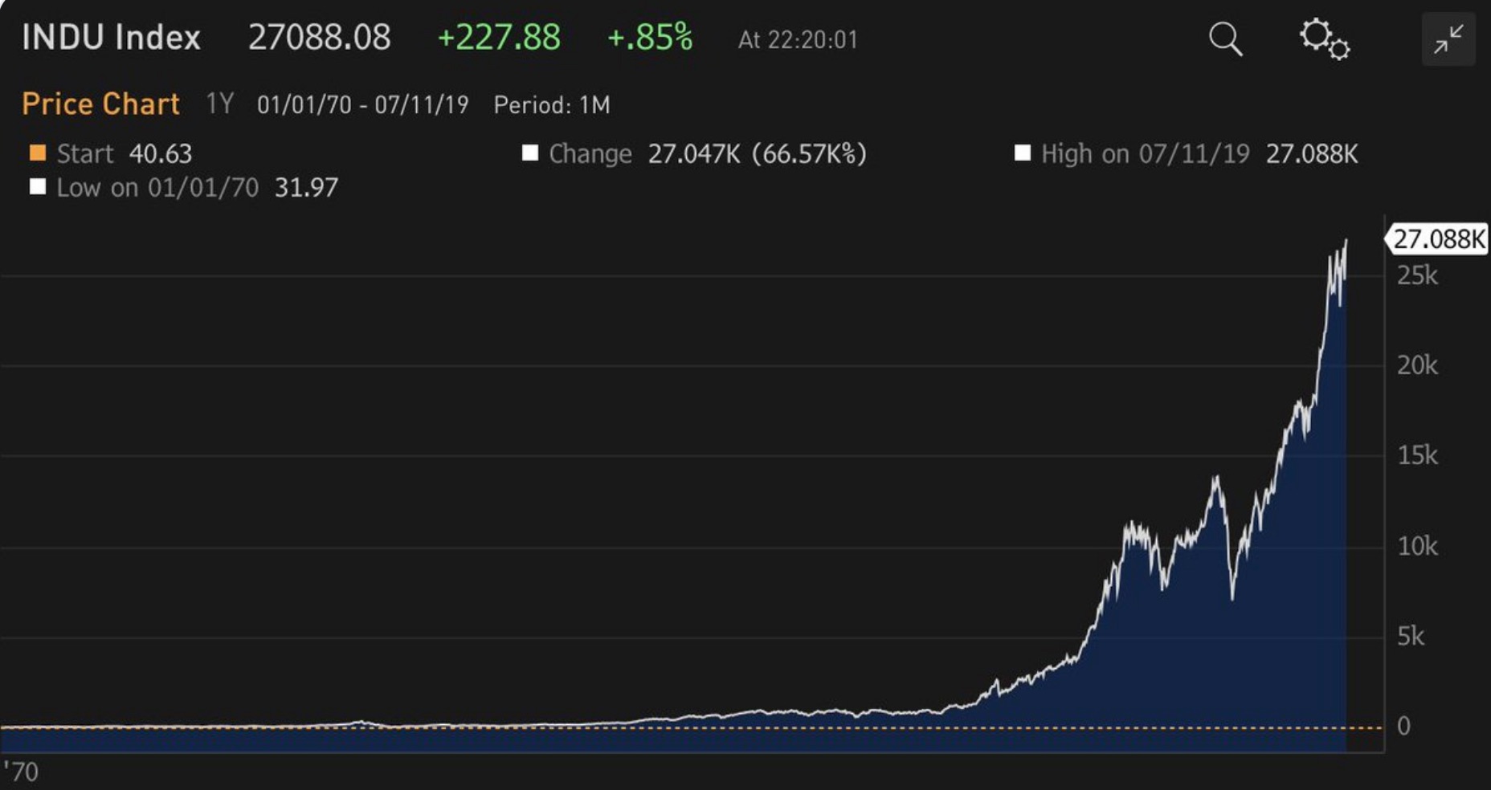Toggle the Low on 01/01/70 legend box
The image size is (1491, 790).
[x=37, y=187]
